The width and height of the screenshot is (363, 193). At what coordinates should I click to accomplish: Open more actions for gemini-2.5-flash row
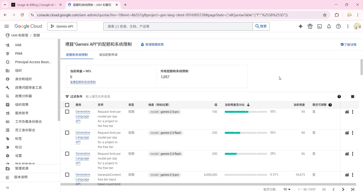pos(353,133)
